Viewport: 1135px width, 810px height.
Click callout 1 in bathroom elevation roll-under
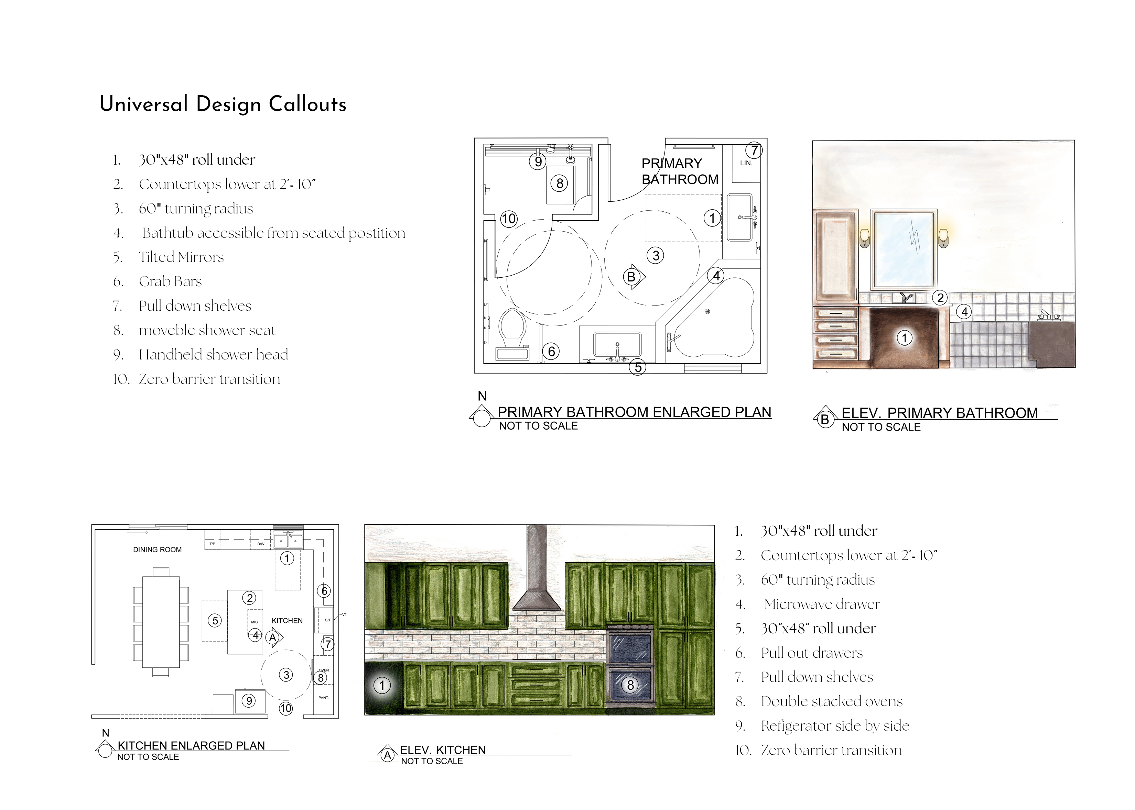905,338
